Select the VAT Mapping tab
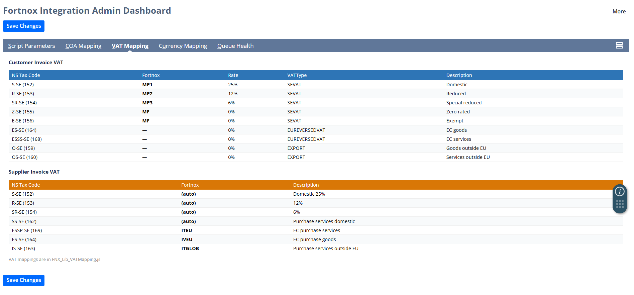 click(130, 46)
